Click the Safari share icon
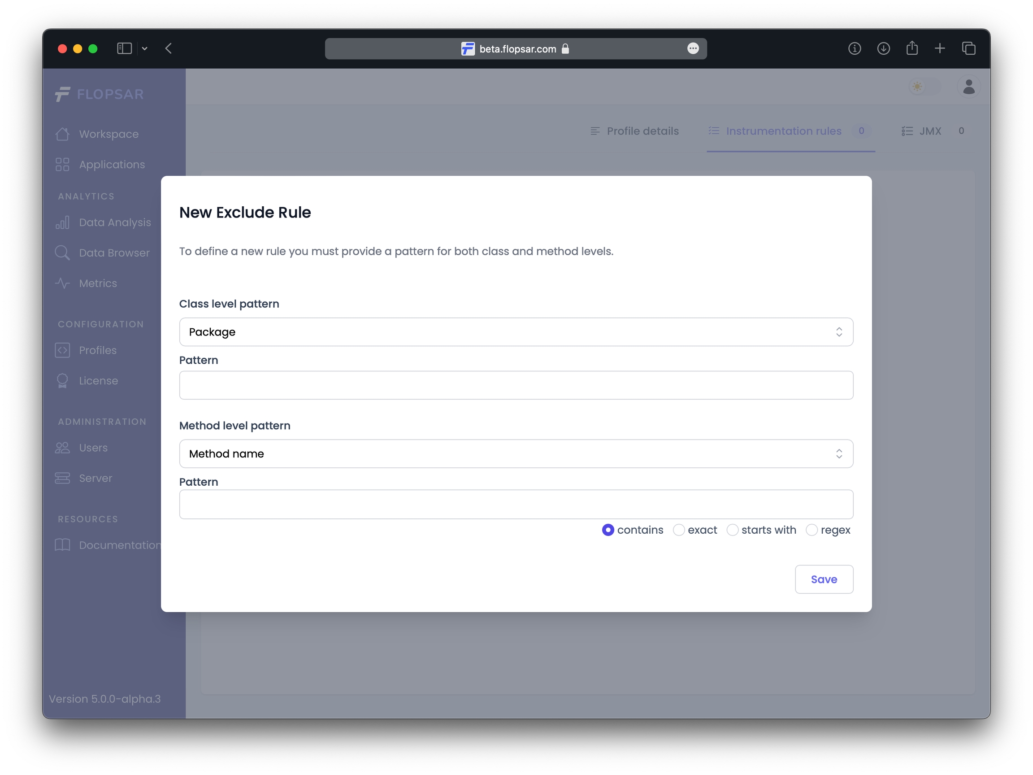Screen dimensions: 1033x775 tap(911, 48)
